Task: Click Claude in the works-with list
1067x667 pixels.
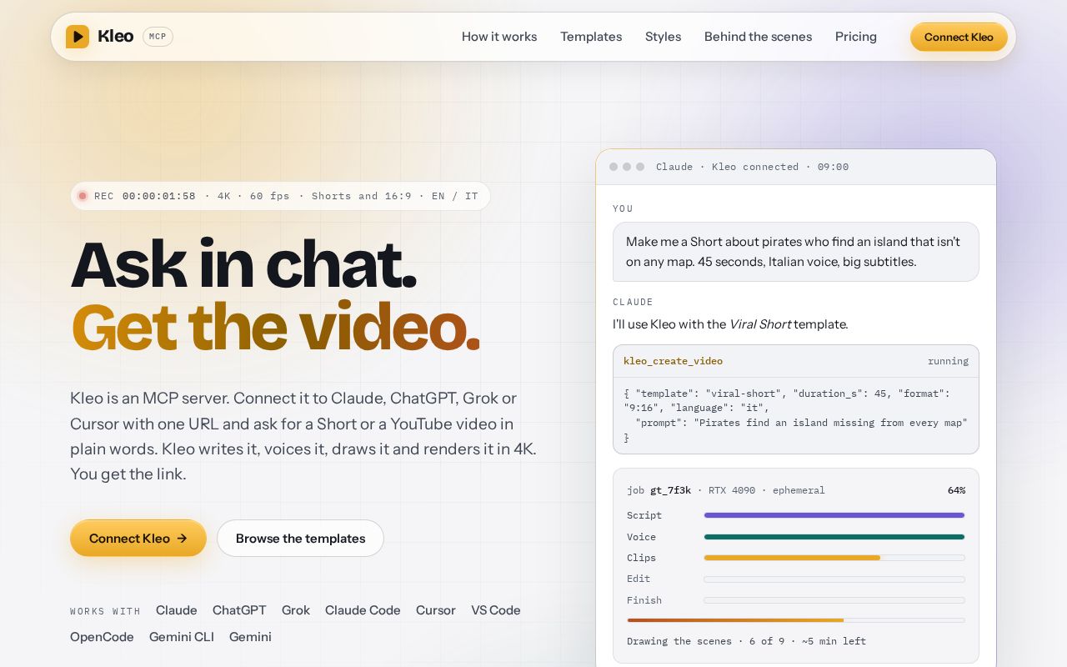Action: [177, 610]
